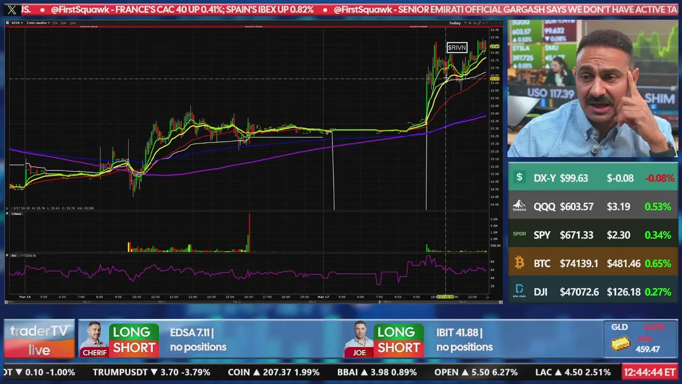The width and height of the screenshot is (682, 384).
Task: Click the highlighted time marker on time axis
Action: click(445, 297)
